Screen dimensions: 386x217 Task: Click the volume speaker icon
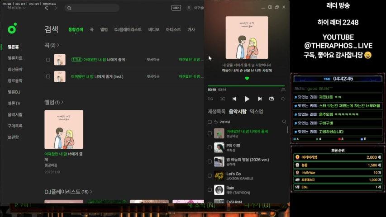pyautogui.click(x=283, y=99)
